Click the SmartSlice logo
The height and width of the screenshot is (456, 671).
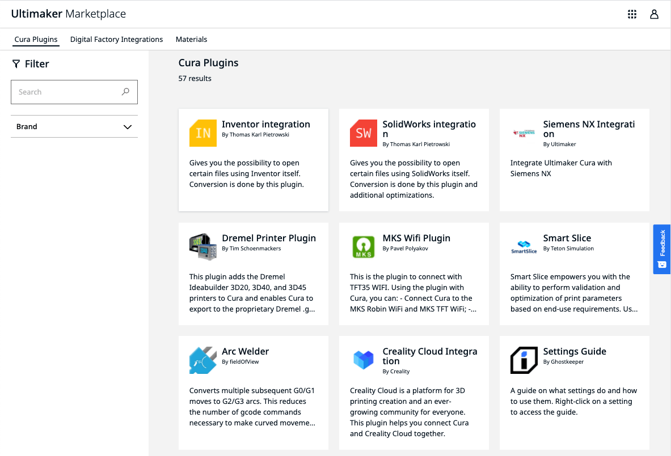[x=524, y=247]
